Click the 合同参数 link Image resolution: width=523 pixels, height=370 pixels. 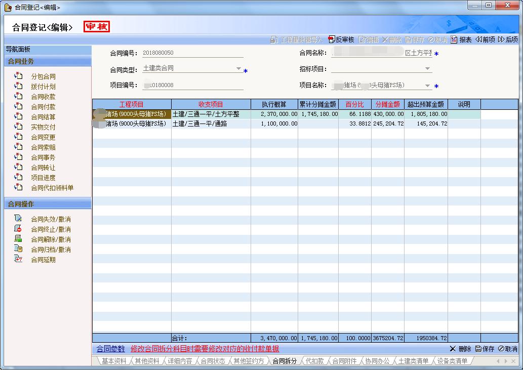click(x=110, y=349)
